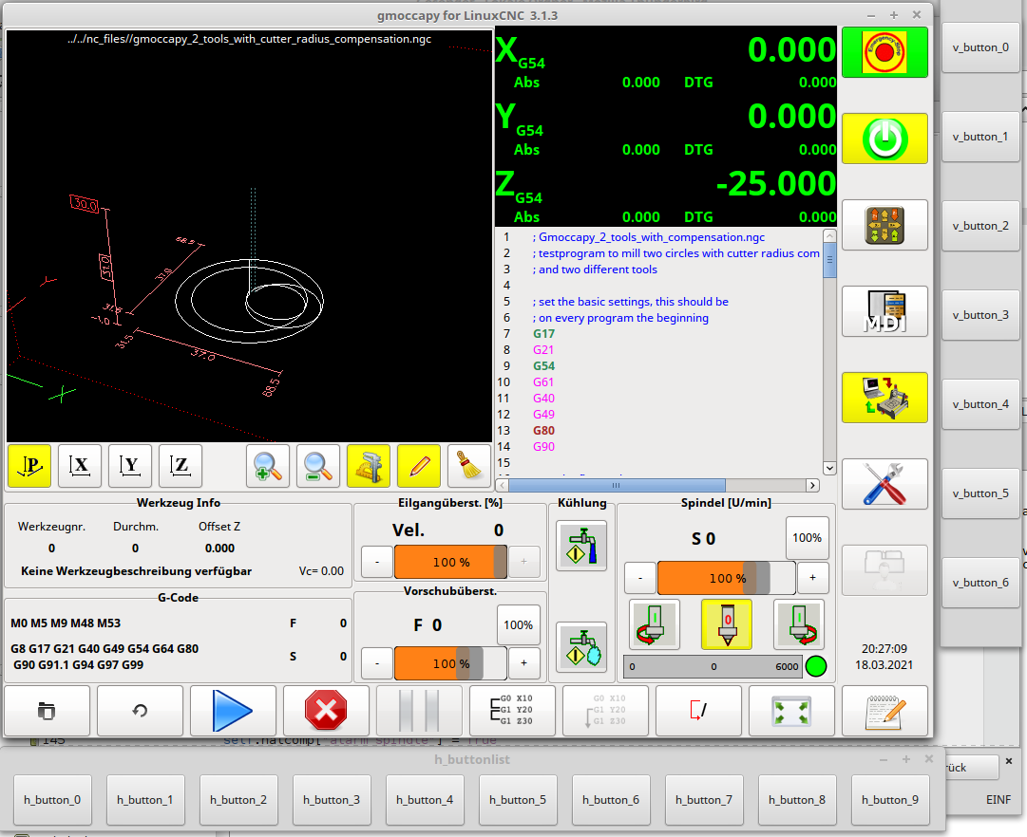Stop the program with red X button
This screenshot has width=1027, height=837.
(x=326, y=711)
